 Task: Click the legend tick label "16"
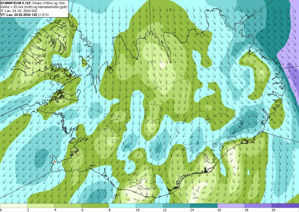219,210
